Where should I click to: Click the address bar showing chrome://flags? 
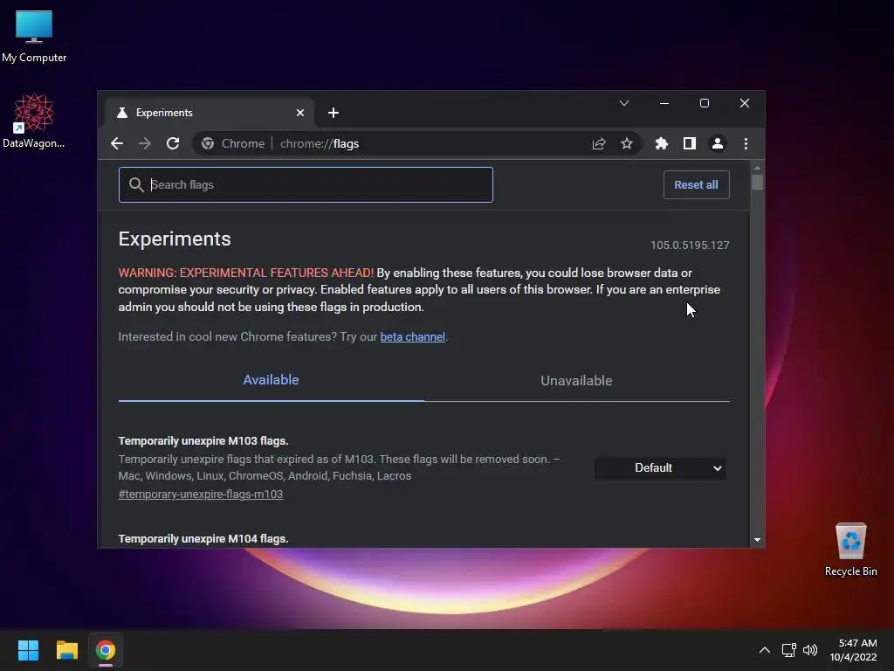419,144
